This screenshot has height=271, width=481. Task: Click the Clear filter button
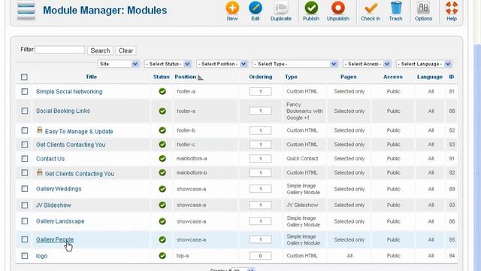pyautogui.click(x=126, y=50)
